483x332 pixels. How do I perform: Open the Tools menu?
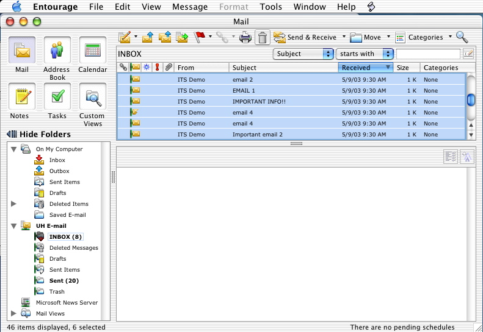pos(271,7)
